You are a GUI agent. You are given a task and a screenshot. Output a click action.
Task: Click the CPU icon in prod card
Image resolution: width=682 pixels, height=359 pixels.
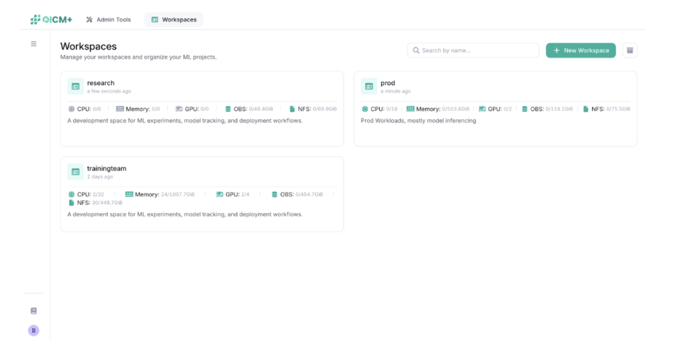coord(365,109)
